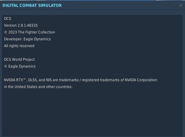Click the word Version in the about text
This screenshot has width=185, height=137.
pyautogui.click(x=11, y=25)
